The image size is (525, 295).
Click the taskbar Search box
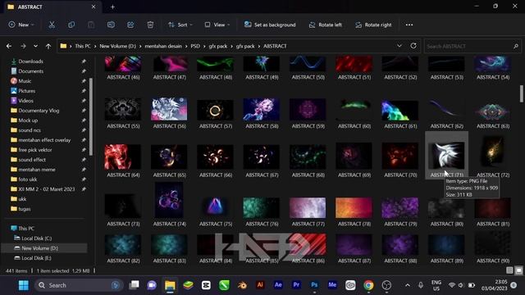coord(79,285)
